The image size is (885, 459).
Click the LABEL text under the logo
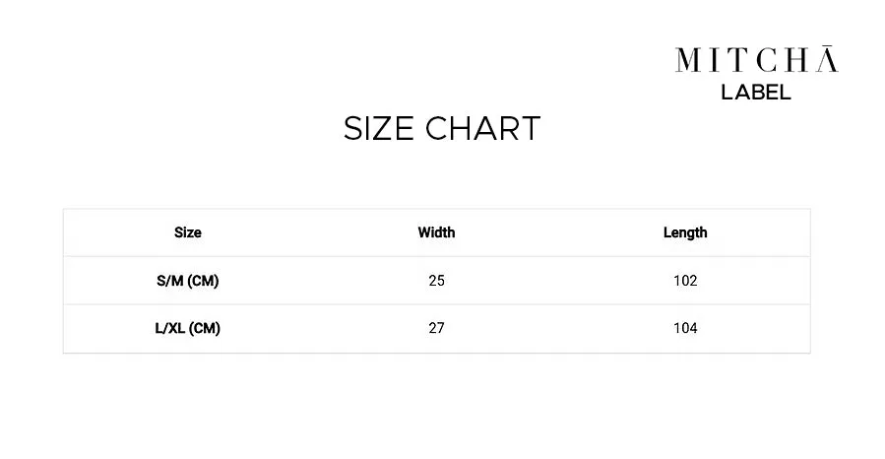pyautogui.click(x=756, y=93)
